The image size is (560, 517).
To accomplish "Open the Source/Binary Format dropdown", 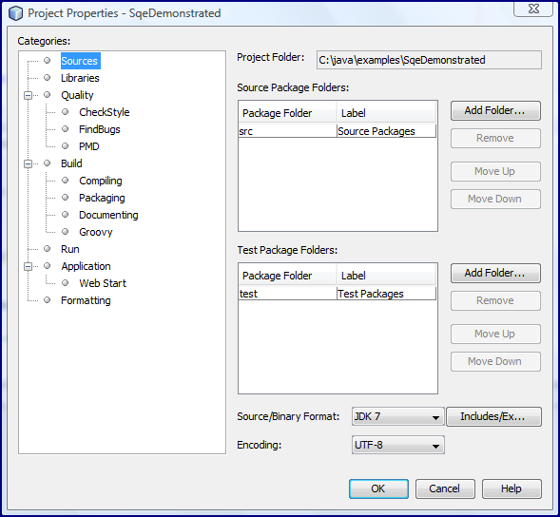I will 397,416.
